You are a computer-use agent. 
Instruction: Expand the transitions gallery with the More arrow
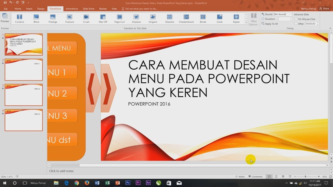(x=246, y=23)
